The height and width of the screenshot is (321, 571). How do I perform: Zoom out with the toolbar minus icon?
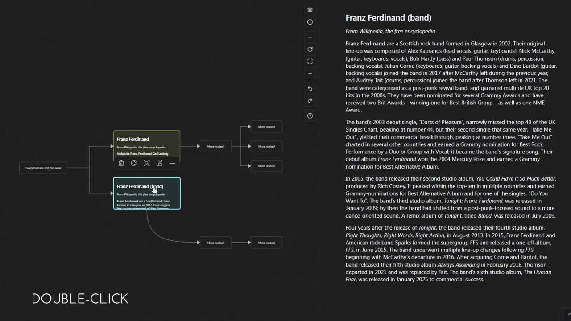pos(310,73)
